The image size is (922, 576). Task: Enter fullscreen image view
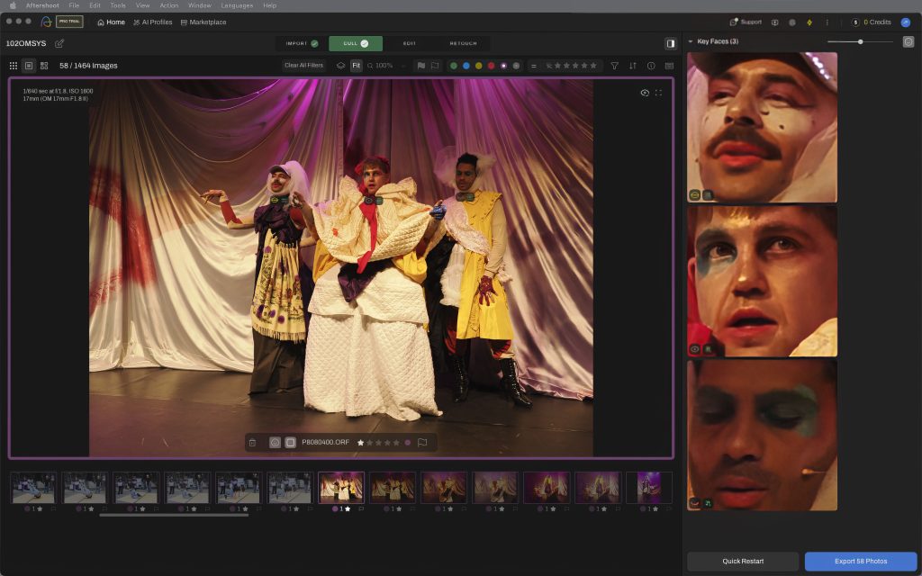tap(658, 93)
